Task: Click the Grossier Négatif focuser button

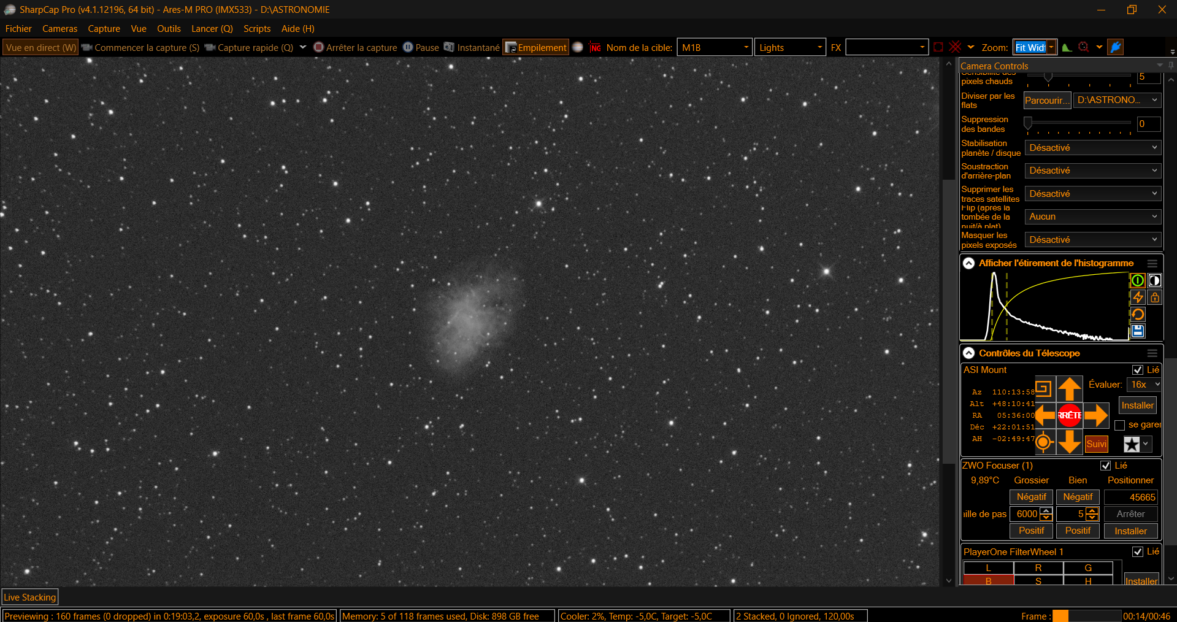Action: click(1032, 497)
